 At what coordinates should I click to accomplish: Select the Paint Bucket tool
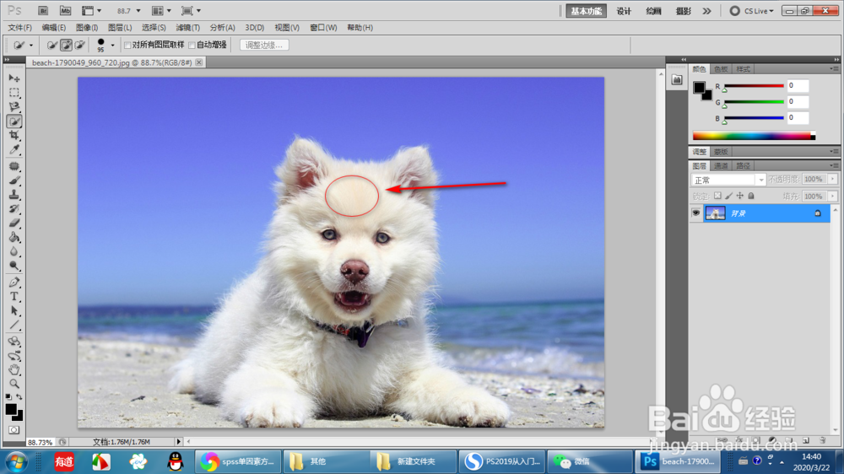coord(14,237)
